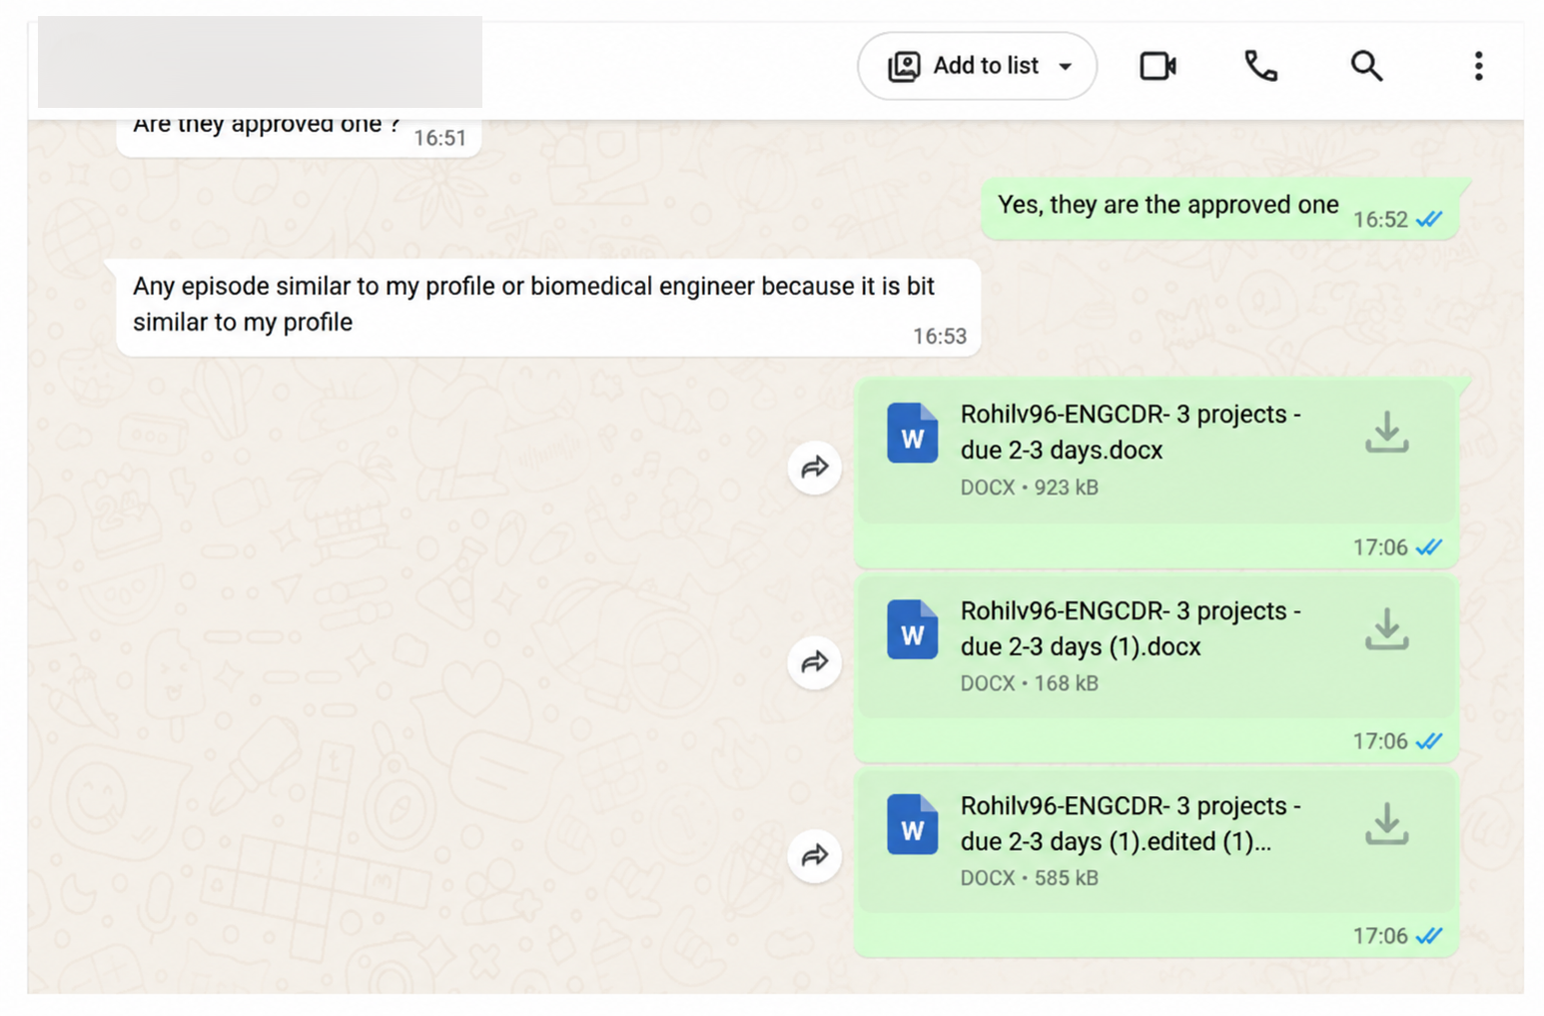The image size is (1544, 1016).
Task: Download the 168 kB docx file
Action: (1386, 628)
